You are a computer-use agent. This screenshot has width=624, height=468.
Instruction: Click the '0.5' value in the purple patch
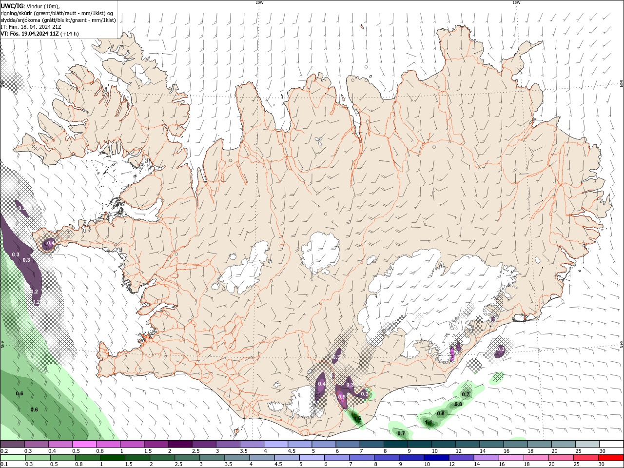pos(342,397)
